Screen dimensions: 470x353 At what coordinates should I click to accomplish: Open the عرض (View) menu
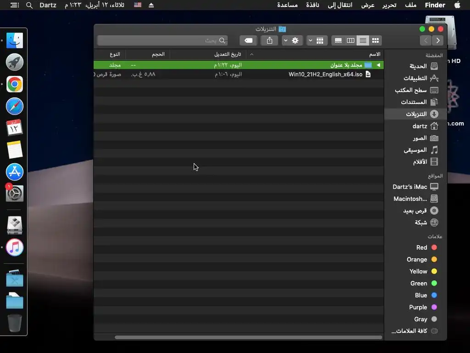click(368, 5)
